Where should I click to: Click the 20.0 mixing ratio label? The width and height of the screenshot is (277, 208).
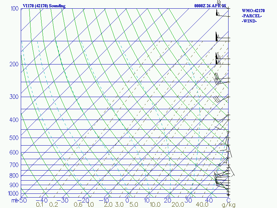pos(178,205)
